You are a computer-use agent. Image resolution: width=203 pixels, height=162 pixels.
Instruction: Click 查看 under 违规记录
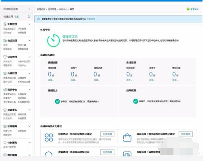pyautogui.click(x=96, y=80)
